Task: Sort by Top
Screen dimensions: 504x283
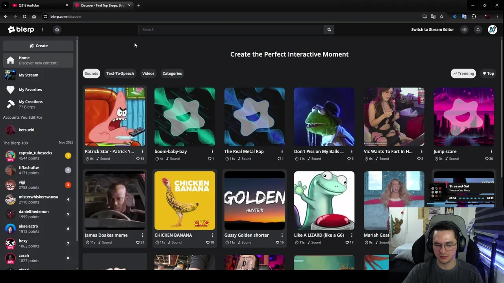Action: (x=488, y=74)
